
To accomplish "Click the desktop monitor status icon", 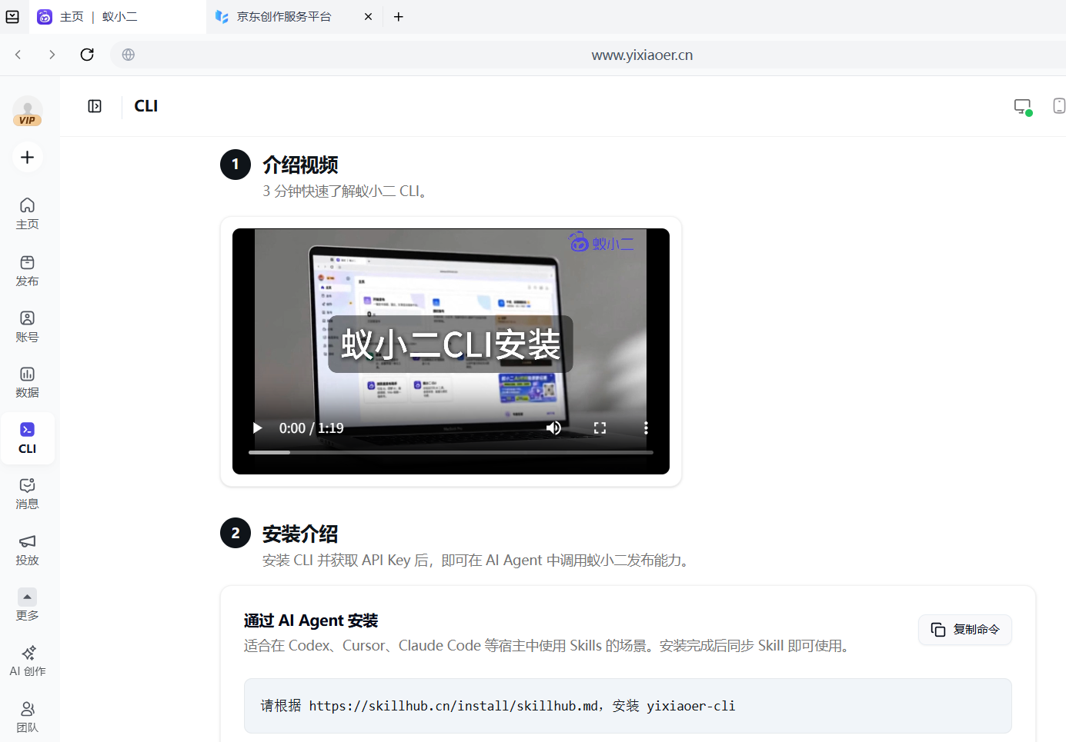I will (1023, 107).
